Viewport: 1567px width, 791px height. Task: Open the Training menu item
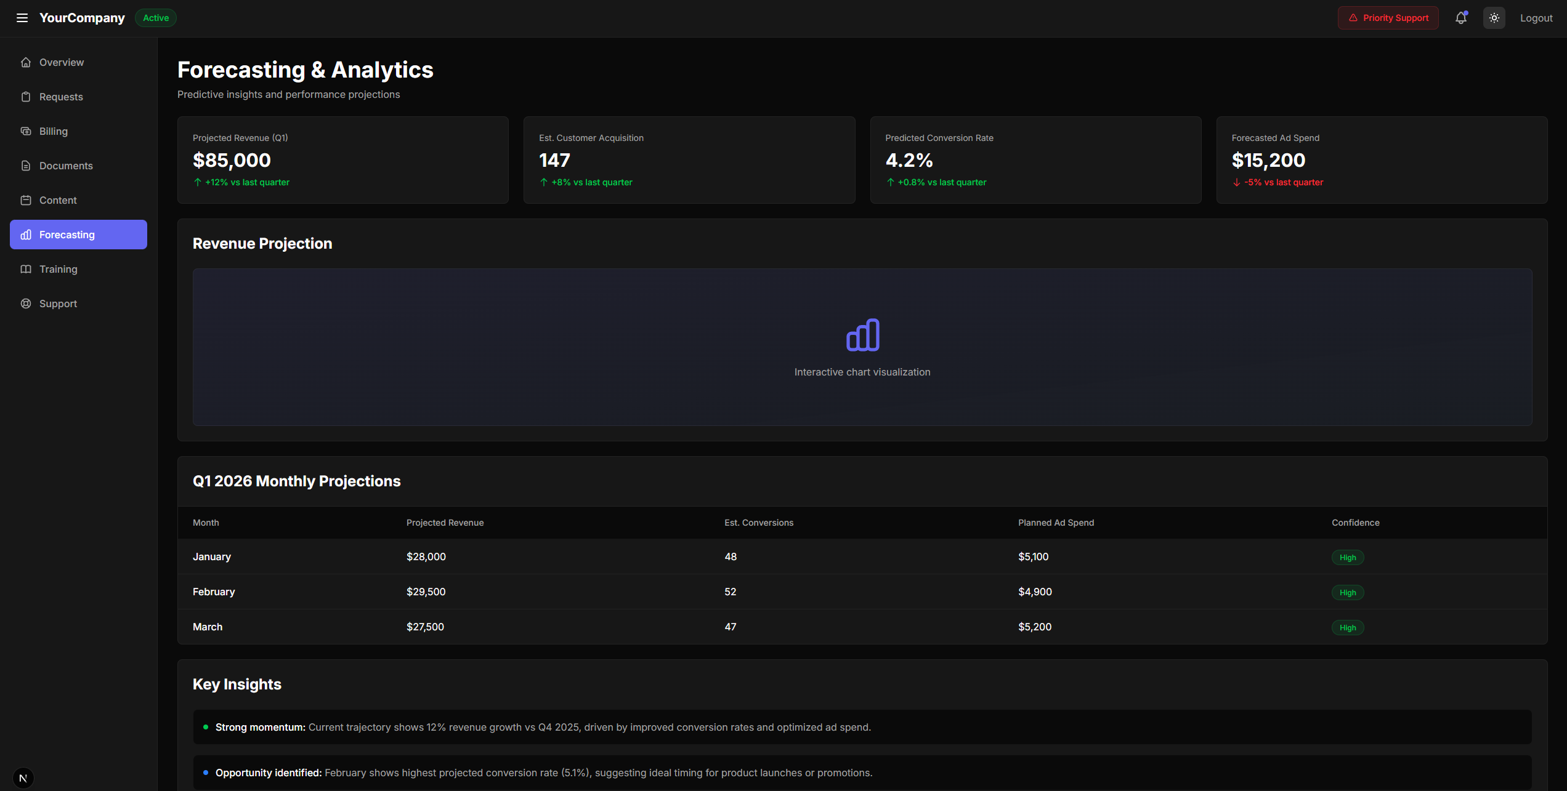59,269
